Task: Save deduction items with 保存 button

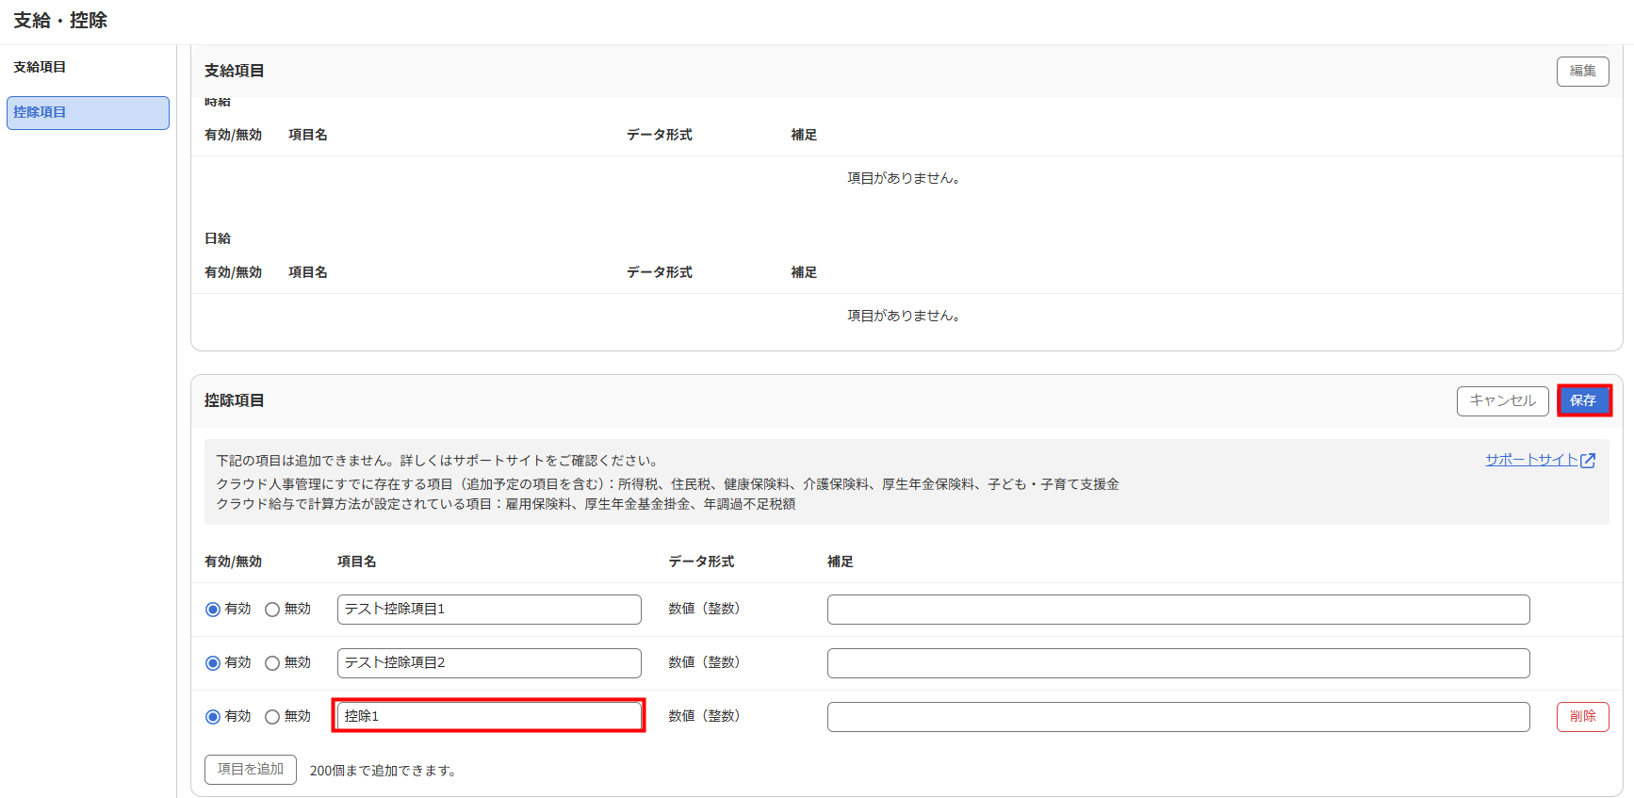Action: click(1583, 400)
